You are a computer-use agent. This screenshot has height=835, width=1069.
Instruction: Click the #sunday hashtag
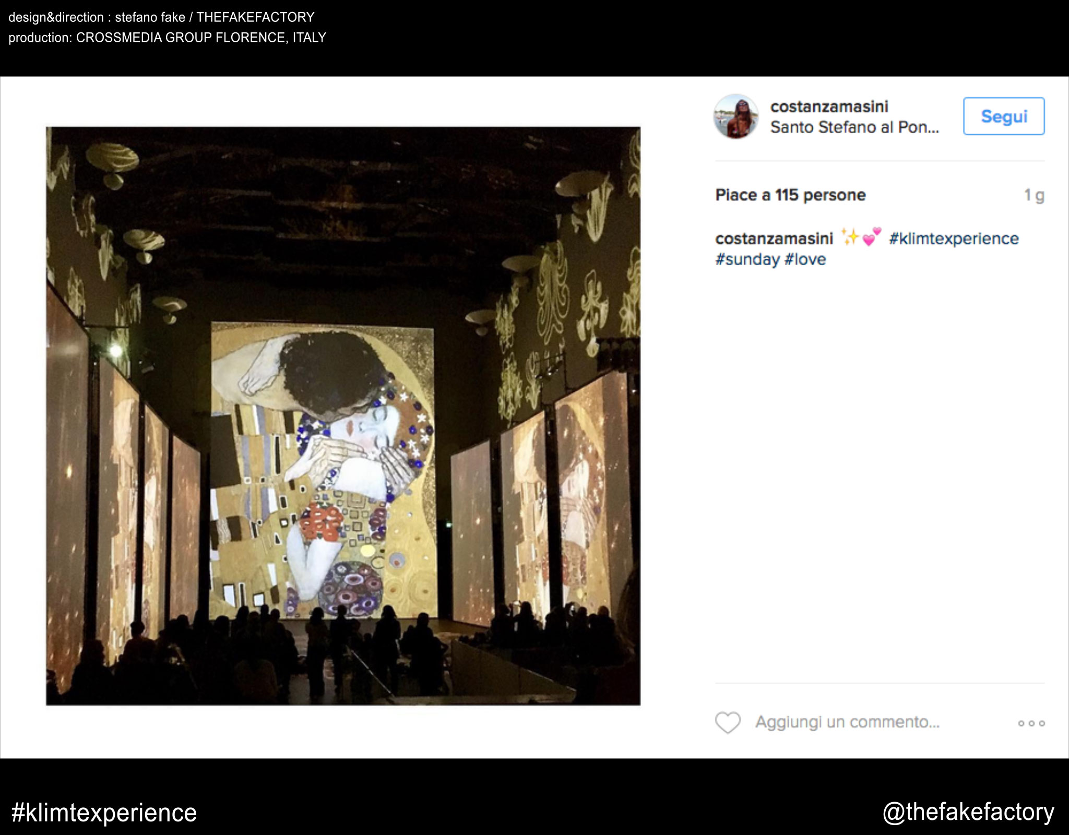pyautogui.click(x=747, y=259)
